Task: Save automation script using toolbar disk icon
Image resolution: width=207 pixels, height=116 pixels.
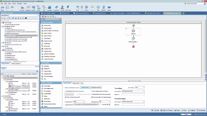Action: 45,16
